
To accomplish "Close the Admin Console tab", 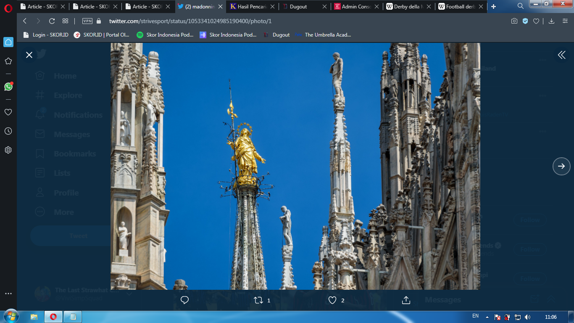I will click(x=377, y=7).
